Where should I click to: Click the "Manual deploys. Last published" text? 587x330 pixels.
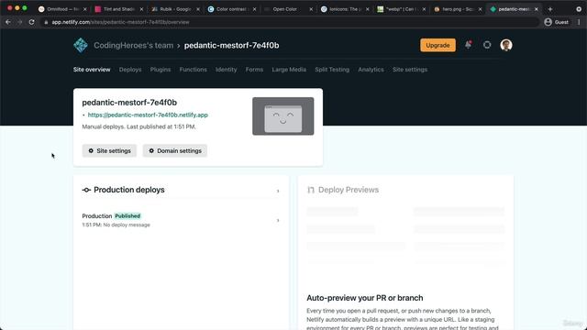(138, 126)
